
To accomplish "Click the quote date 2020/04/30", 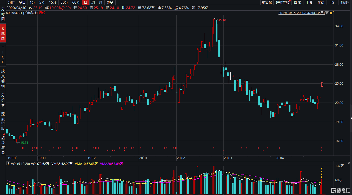I will (17, 8).
